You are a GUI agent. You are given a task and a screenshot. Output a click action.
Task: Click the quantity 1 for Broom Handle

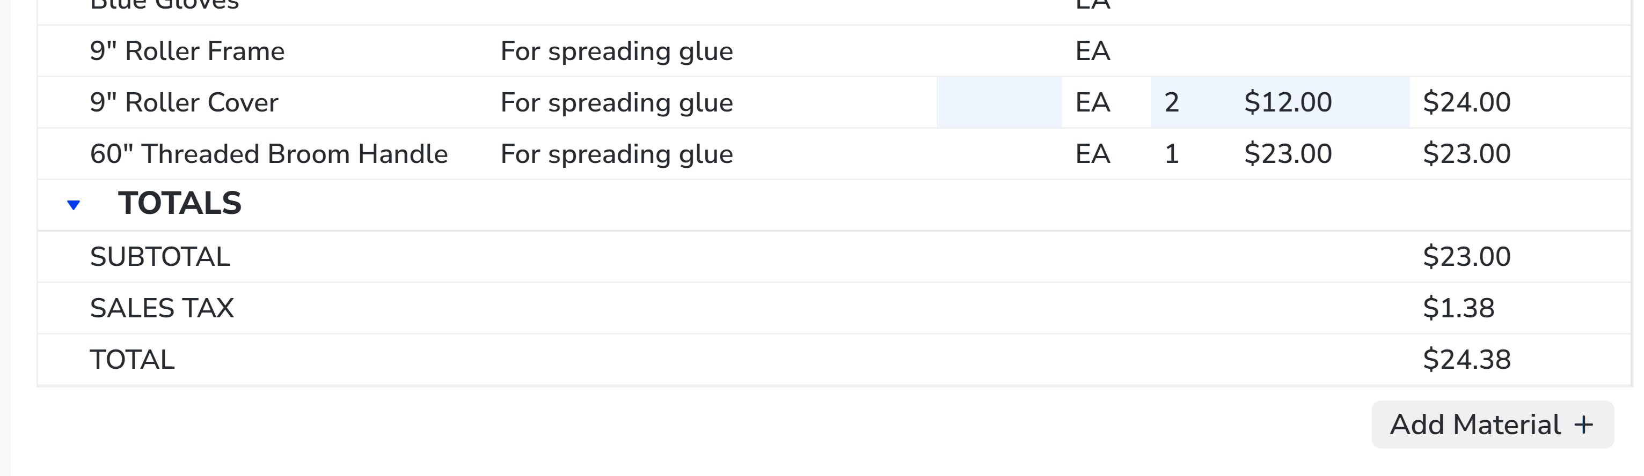1172,153
